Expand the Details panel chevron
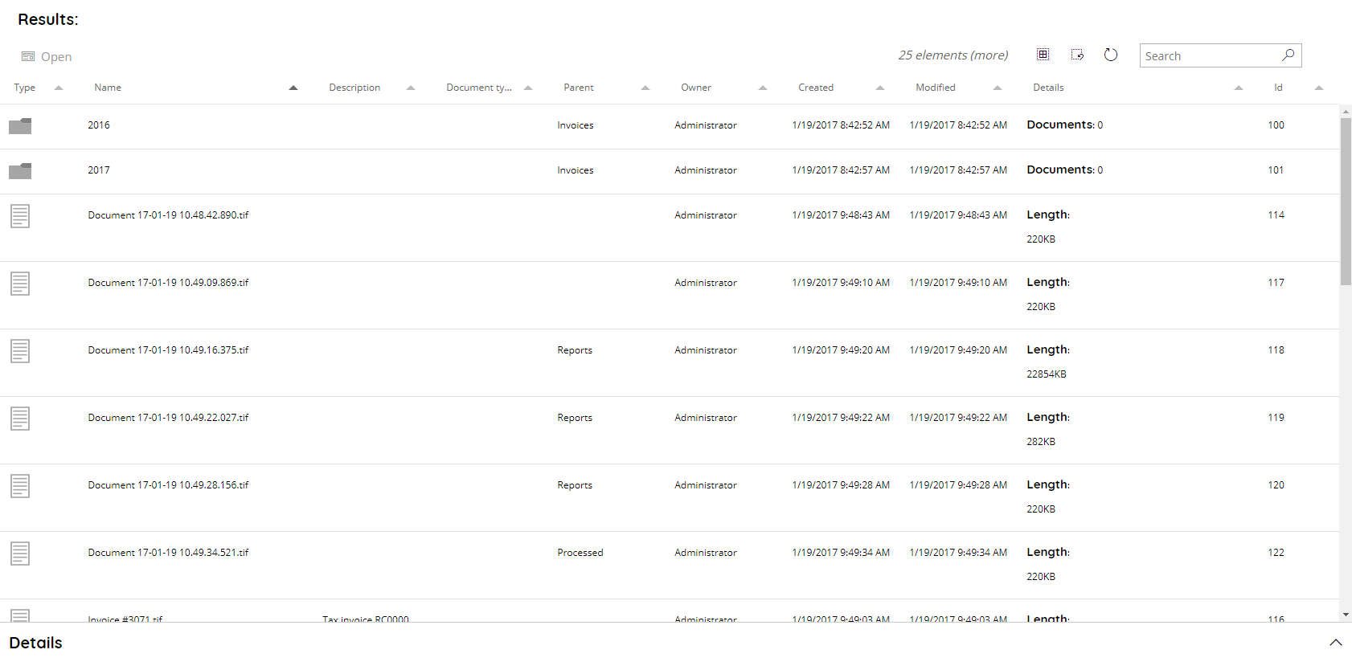 (x=1335, y=643)
